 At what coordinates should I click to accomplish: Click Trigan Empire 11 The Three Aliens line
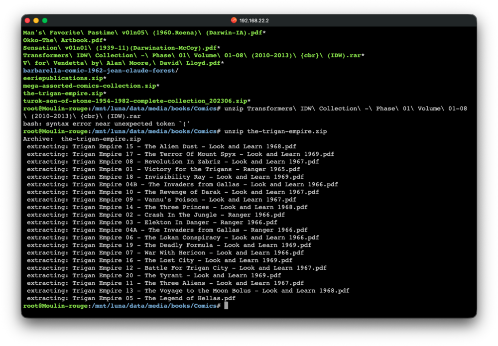click(x=165, y=283)
